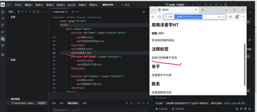Stop debugging red square button

38,12
